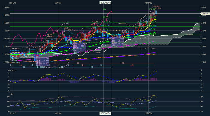Screen dimensions: 210x116
Task: Click the MACD panel title
Action: (x=13, y=71)
